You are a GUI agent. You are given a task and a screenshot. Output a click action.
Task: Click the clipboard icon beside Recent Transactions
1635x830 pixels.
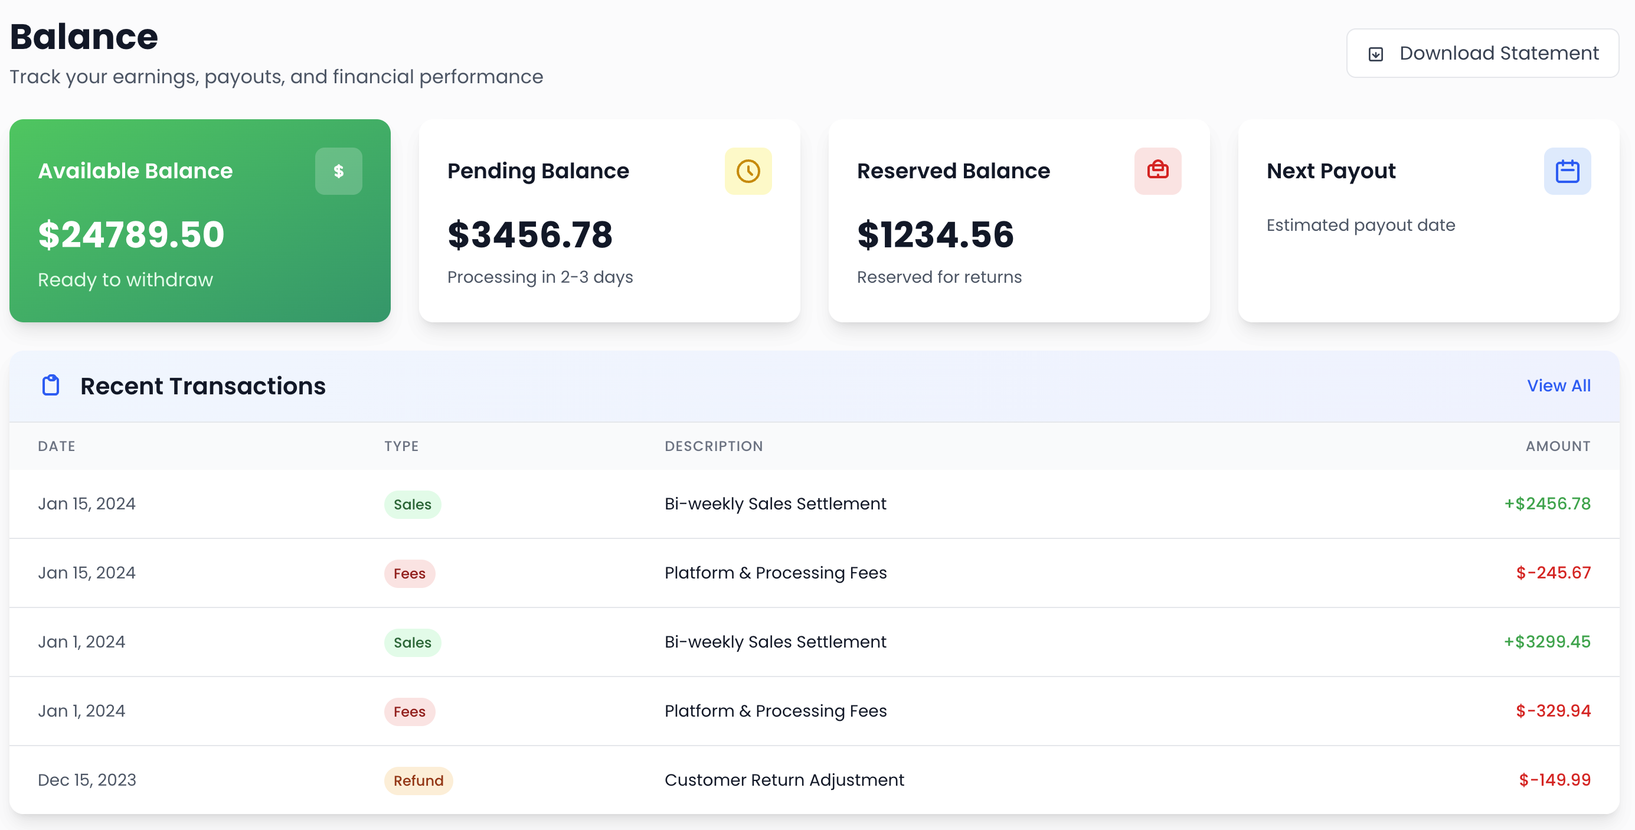(x=51, y=386)
